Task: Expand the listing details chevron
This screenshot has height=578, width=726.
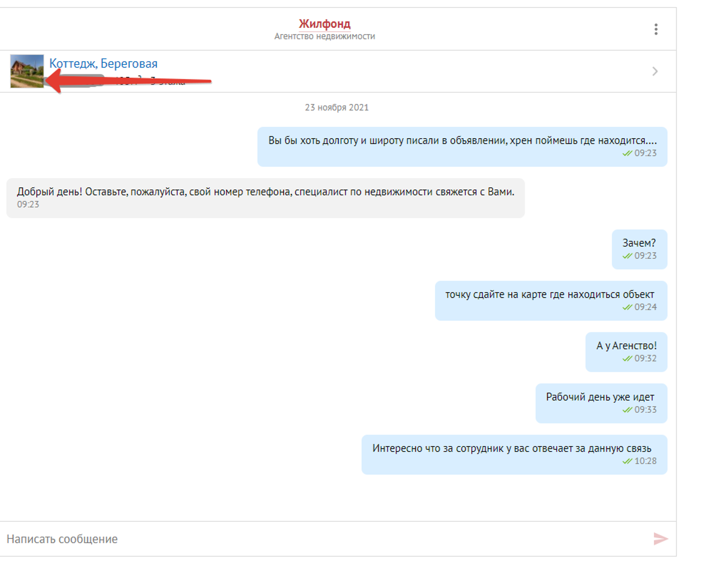Action: (x=655, y=71)
